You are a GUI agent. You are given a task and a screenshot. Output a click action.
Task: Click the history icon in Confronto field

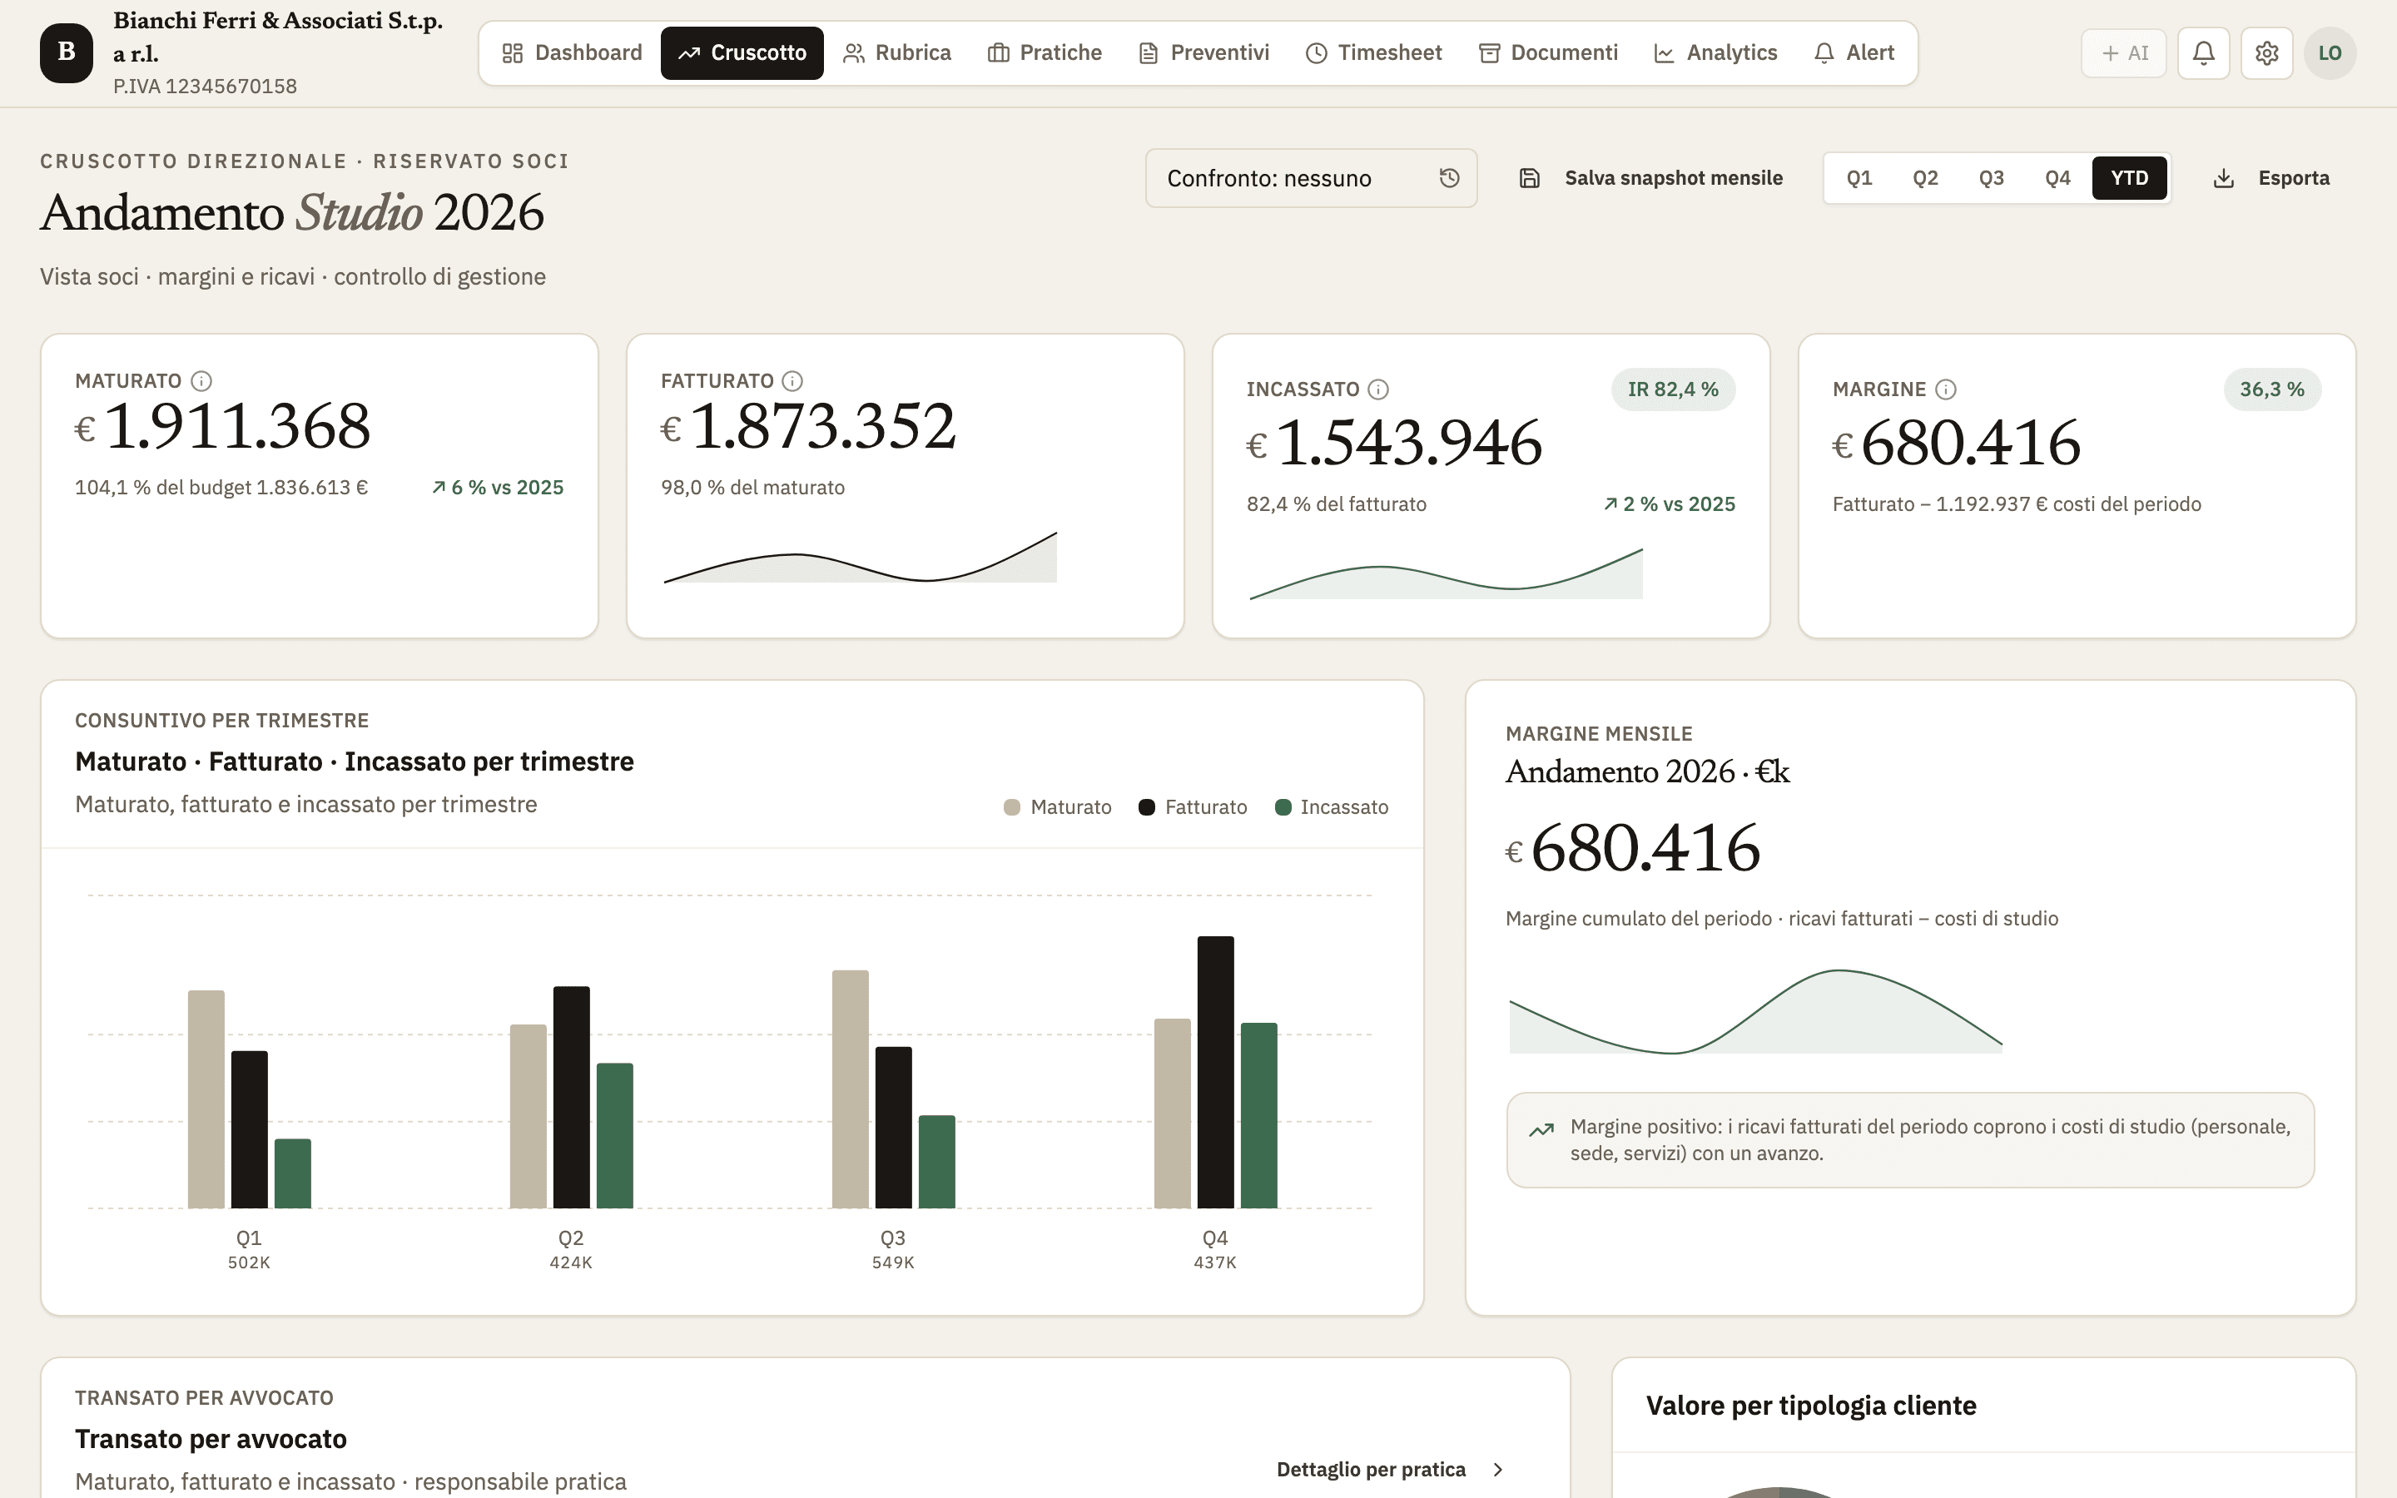pyautogui.click(x=1449, y=177)
